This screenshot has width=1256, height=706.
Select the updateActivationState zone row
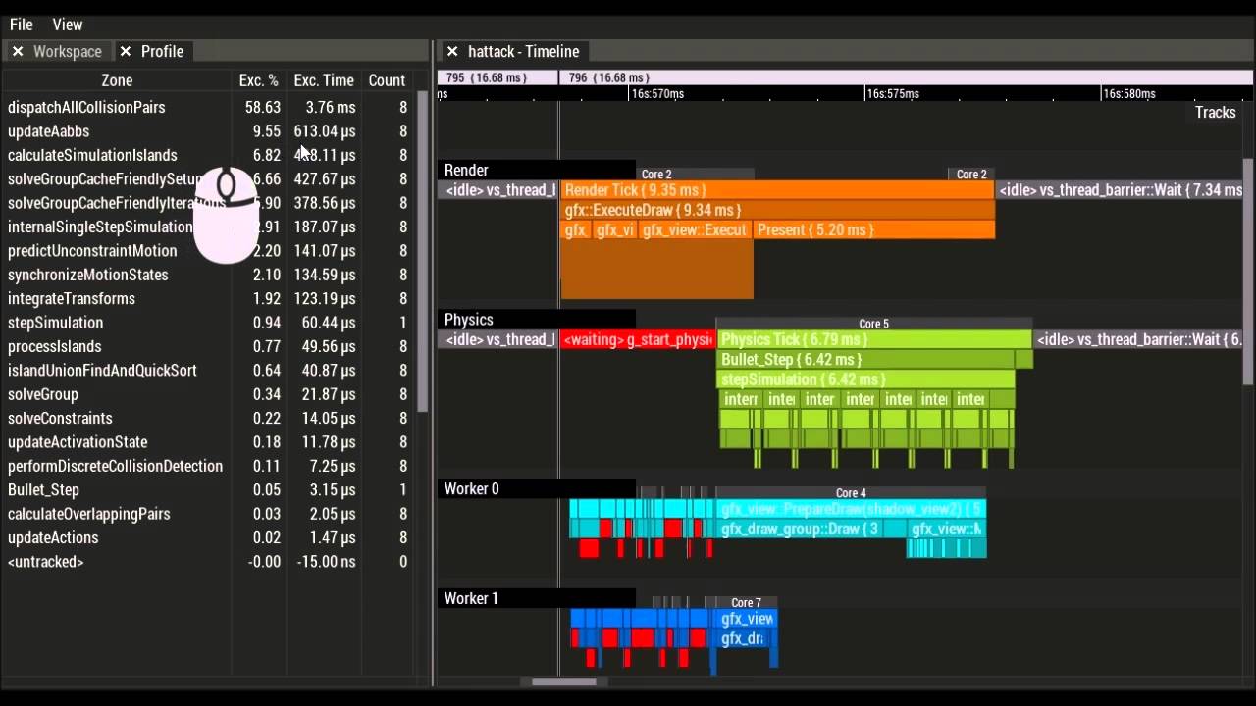coord(208,442)
